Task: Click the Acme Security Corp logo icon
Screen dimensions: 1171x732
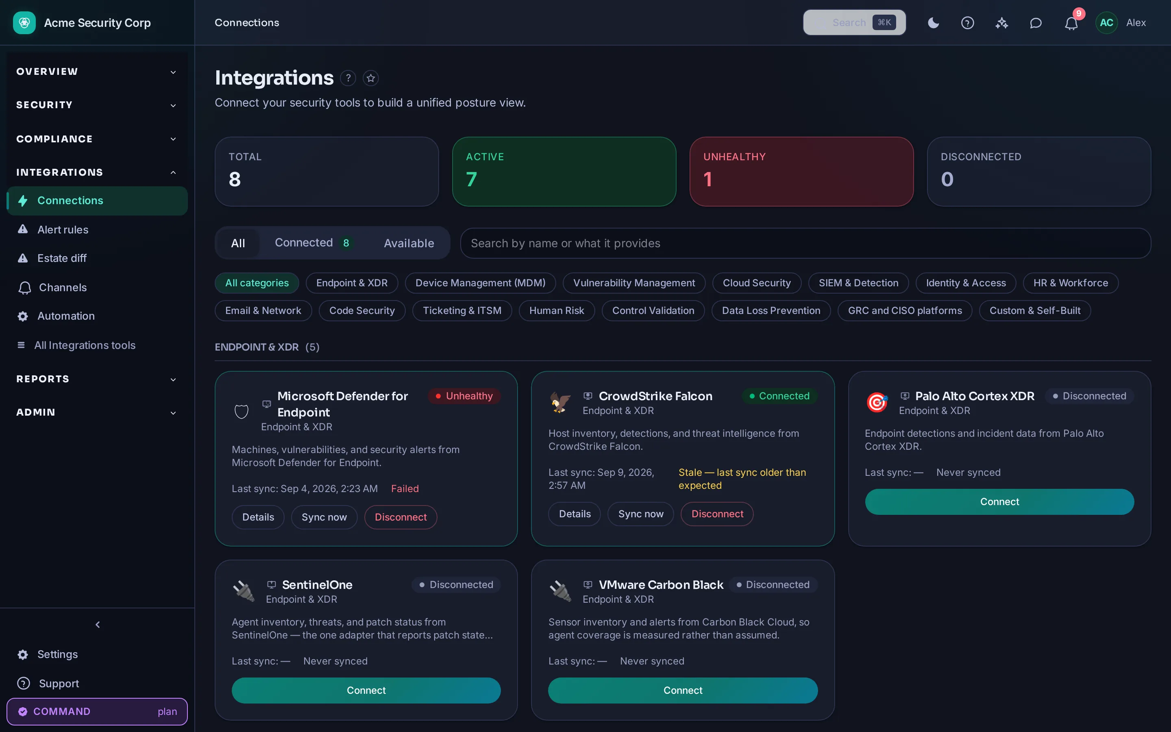Action: [24, 23]
